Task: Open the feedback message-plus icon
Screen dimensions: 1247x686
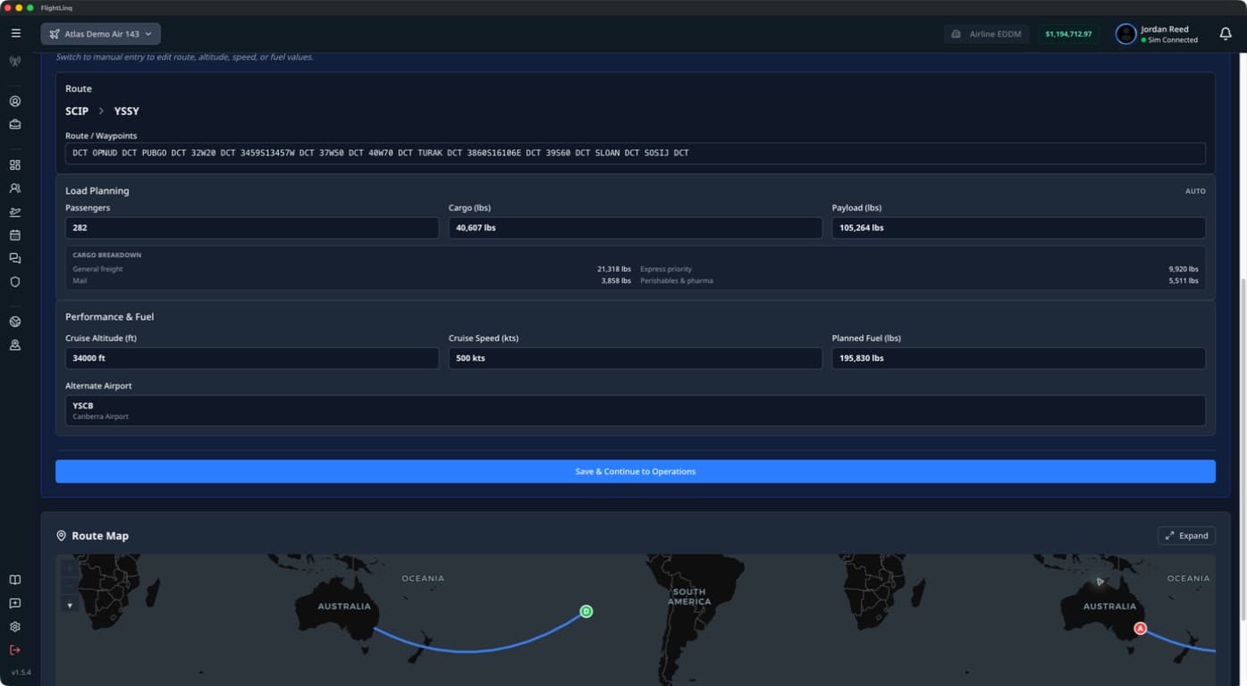Action: coord(15,604)
